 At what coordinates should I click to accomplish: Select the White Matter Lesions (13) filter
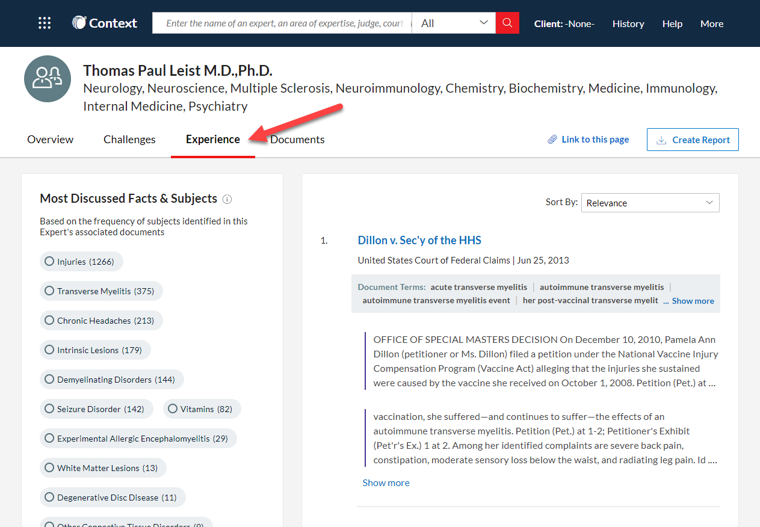click(x=103, y=468)
